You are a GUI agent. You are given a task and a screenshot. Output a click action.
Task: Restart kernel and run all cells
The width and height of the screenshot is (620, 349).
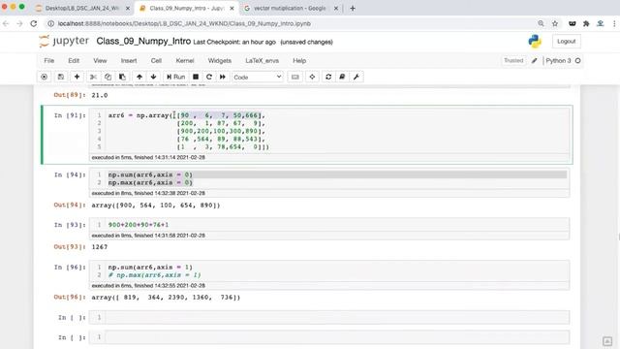pyautogui.click(x=223, y=77)
